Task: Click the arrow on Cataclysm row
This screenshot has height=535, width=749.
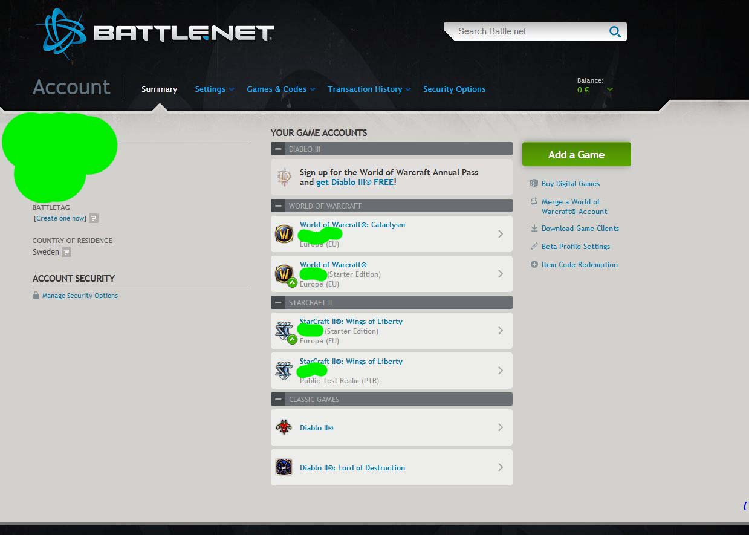Action: coord(501,234)
